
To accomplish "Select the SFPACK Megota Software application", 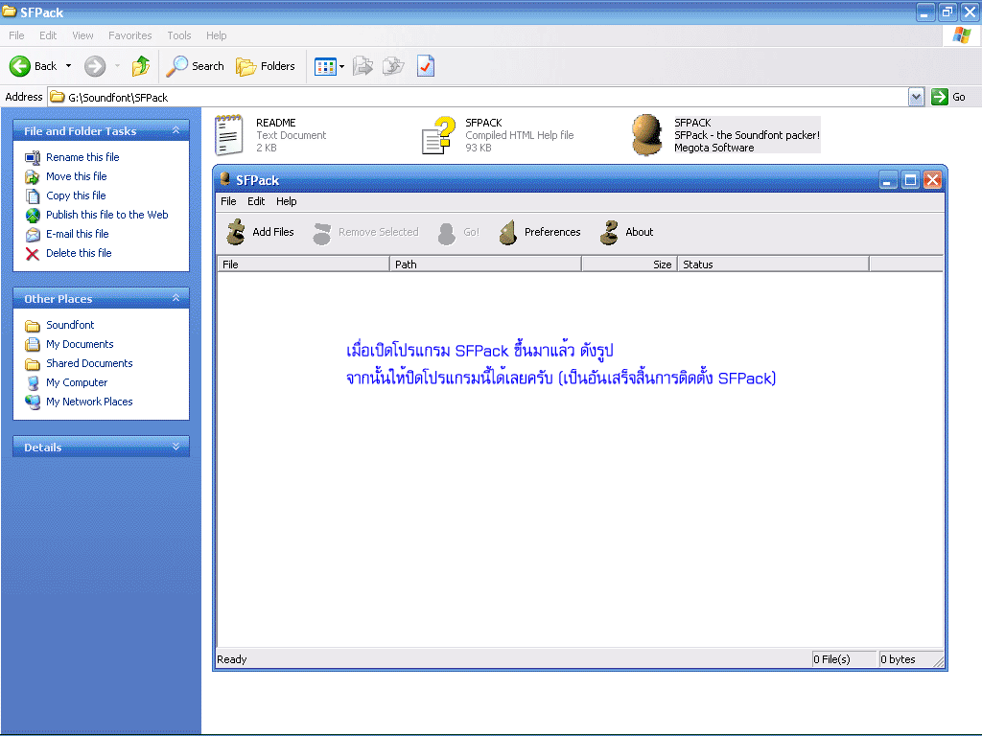I will coord(725,135).
